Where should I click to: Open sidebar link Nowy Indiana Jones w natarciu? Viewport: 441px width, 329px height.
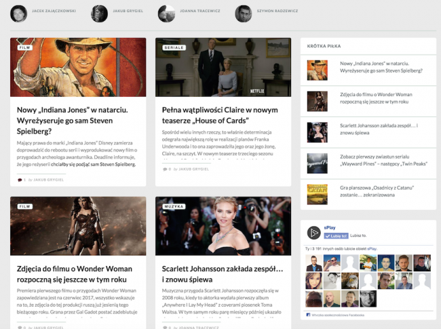click(381, 67)
